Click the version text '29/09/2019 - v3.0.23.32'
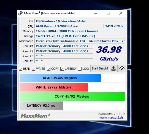The height and width of the screenshot is (134, 149). coord(112,114)
